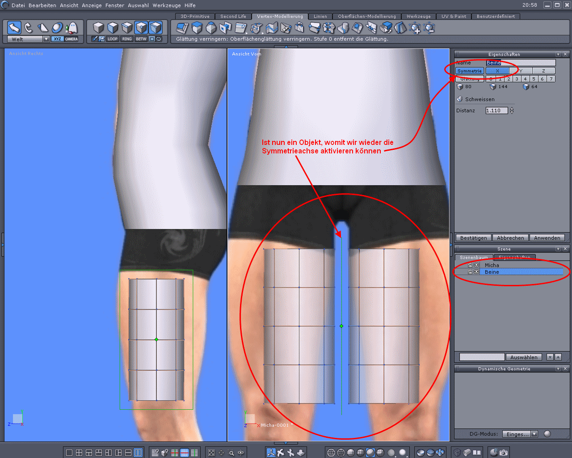
Task: Switch to the UV & Paint tab
Action: [454, 17]
